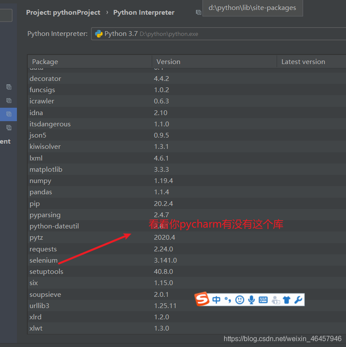This screenshot has height=347, width=346.
Task: Select the xlwt package row
Action: (187, 328)
